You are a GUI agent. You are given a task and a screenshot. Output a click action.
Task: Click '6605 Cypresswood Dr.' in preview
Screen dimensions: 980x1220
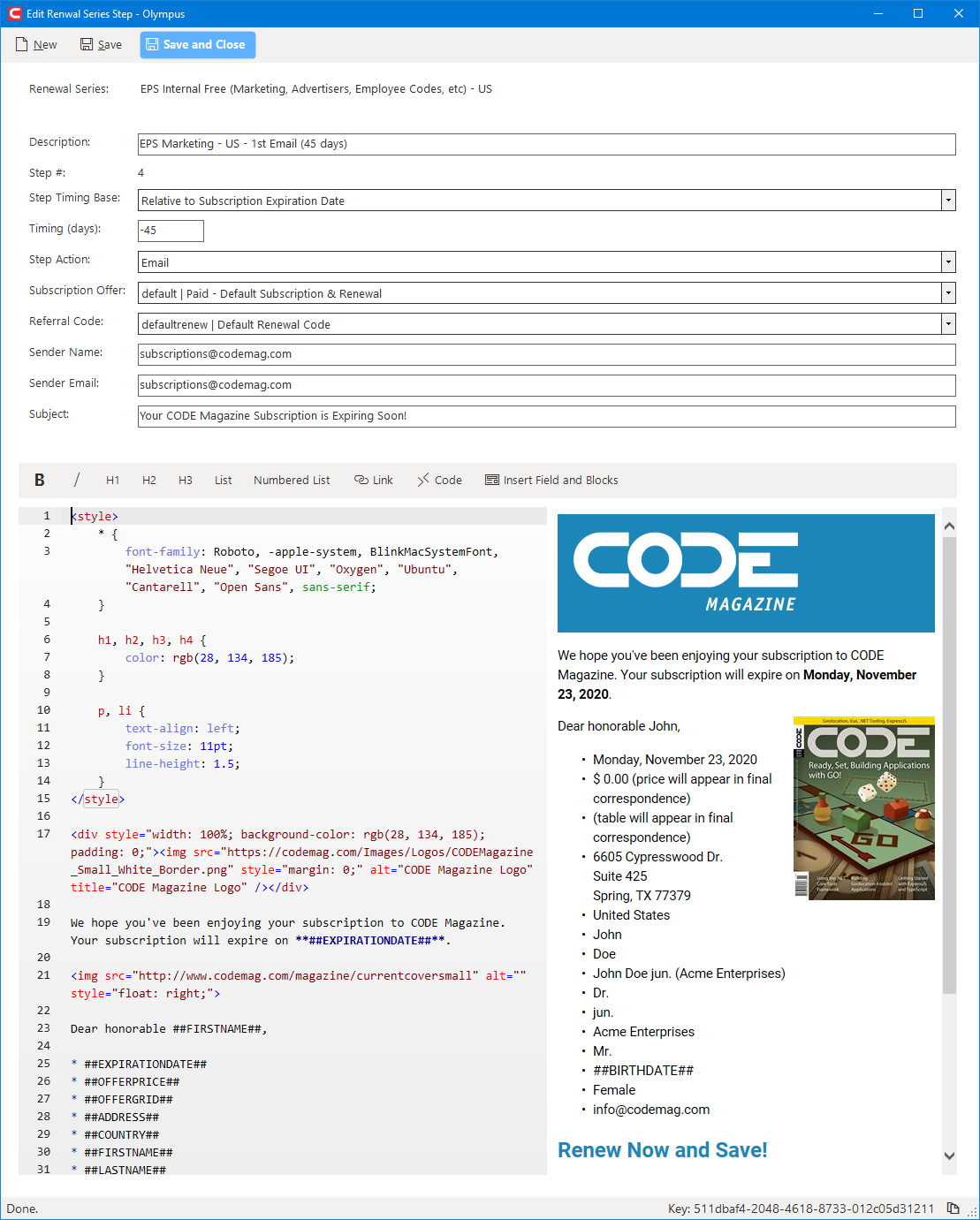657,857
